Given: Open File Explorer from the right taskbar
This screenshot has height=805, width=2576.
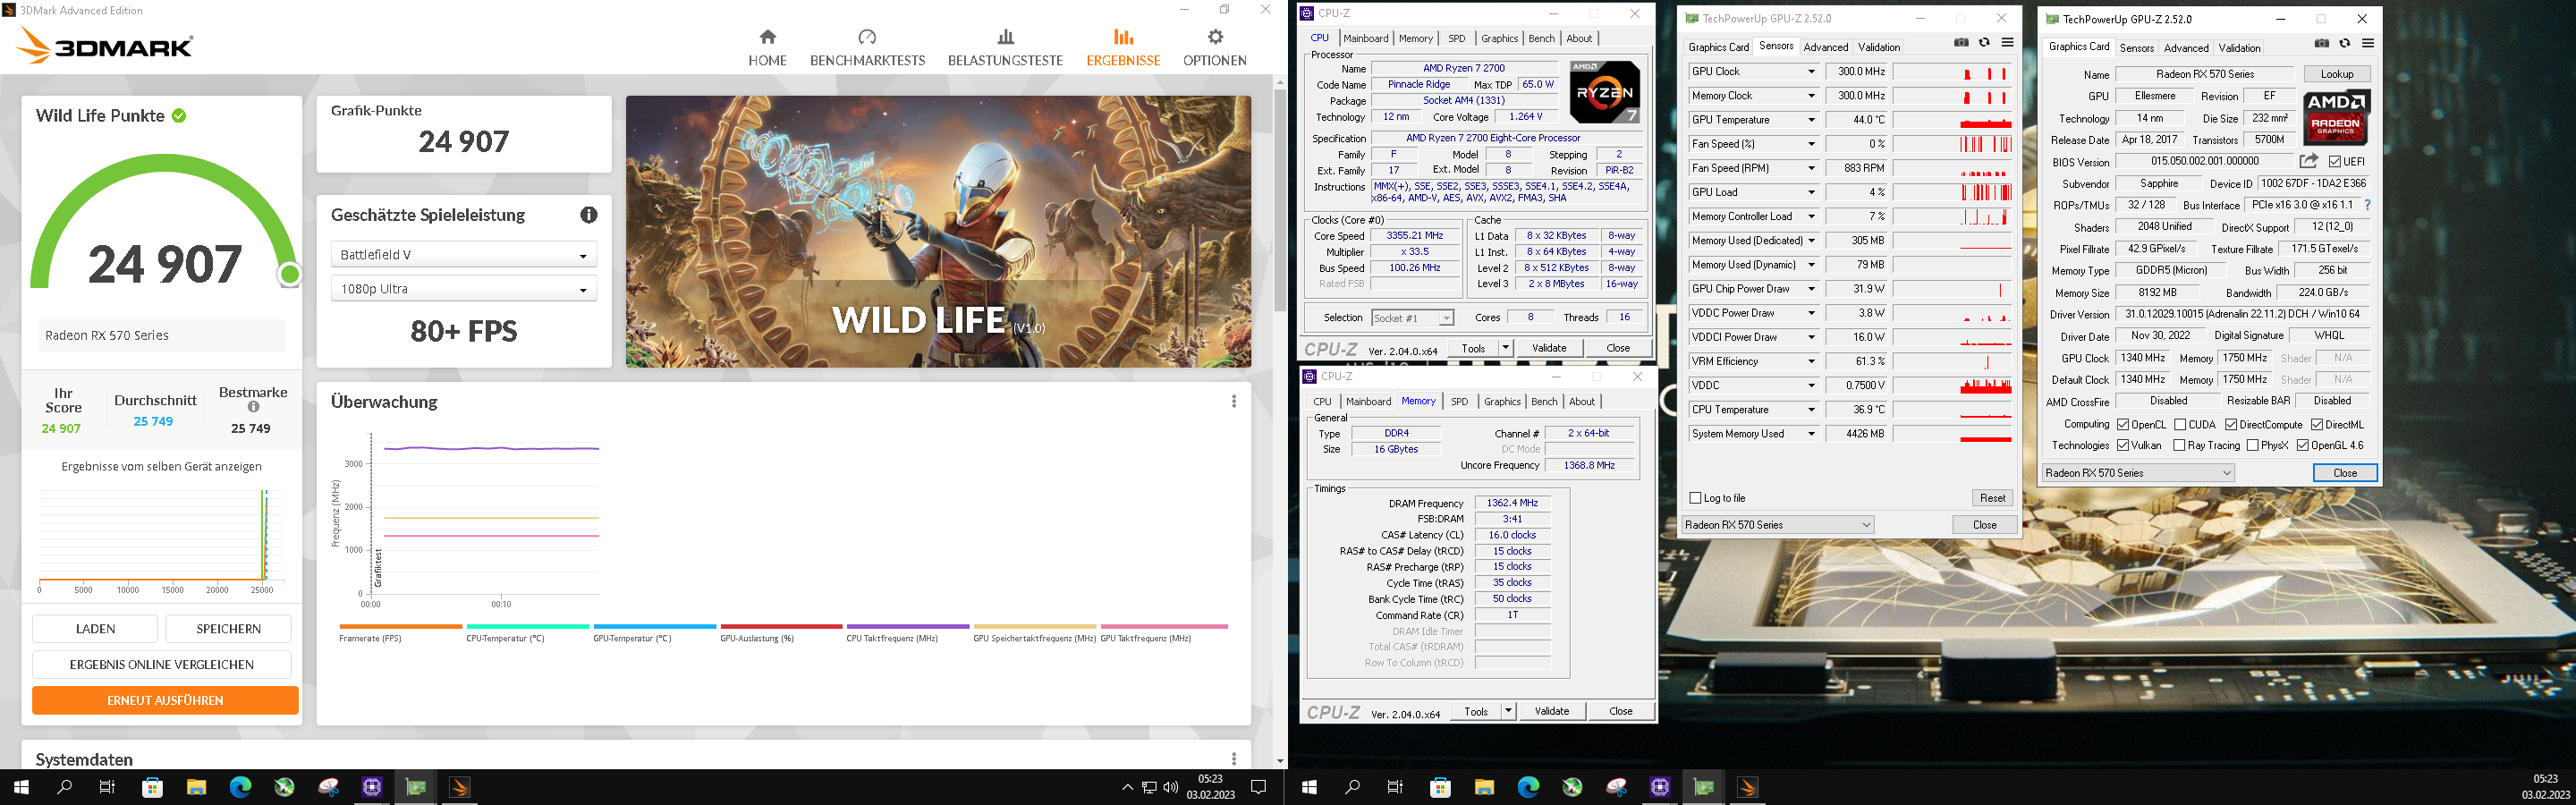Looking at the screenshot, I should point(1484,787).
